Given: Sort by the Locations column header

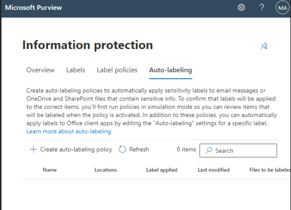Looking at the screenshot, I should 106,170.
